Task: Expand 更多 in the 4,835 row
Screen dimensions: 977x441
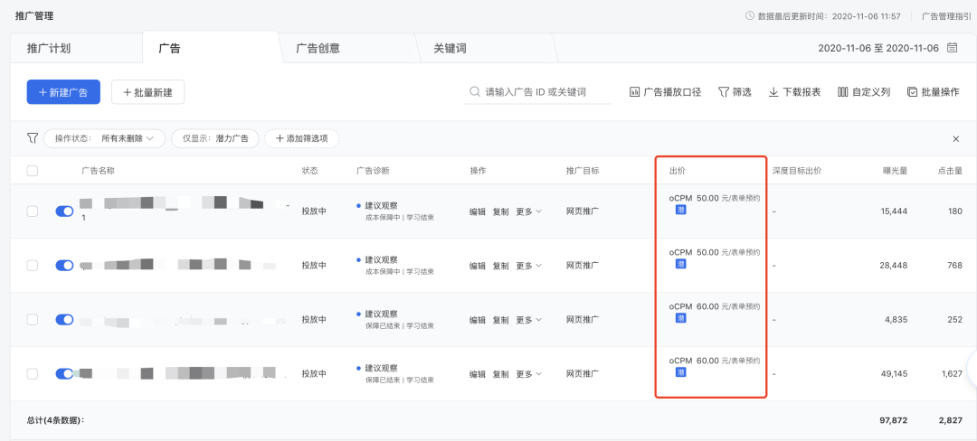Action: 529,320
